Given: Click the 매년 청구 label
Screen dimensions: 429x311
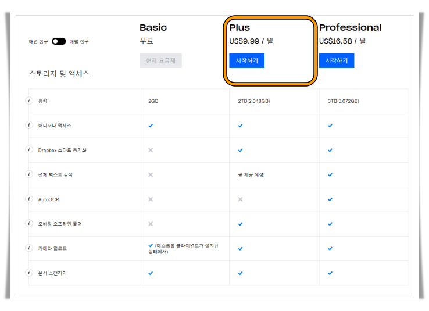Looking at the screenshot, I should pyautogui.click(x=38, y=41).
